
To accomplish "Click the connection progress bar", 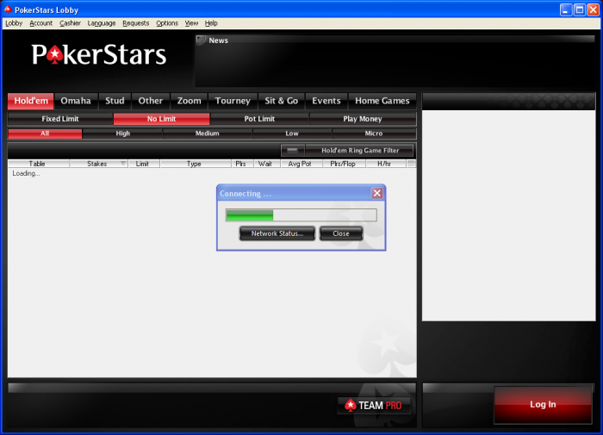I will [x=301, y=215].
